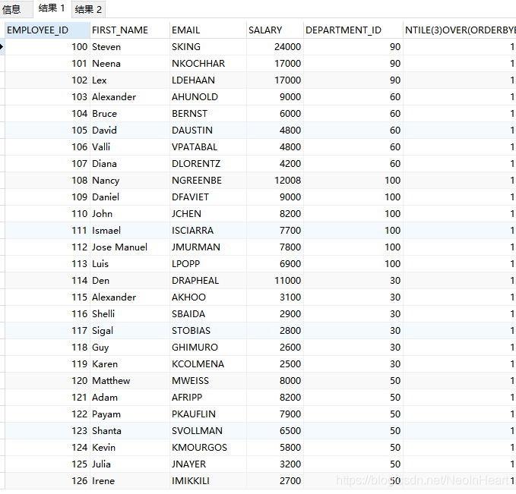This screenshot has width=516, height=494.
Task: Click the DFAVIET email cell
Action: [207, 197]
